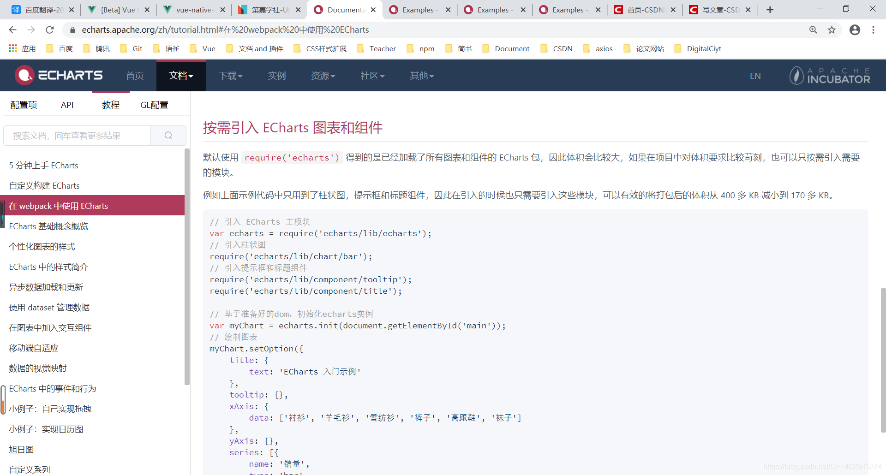Open tutorial 个性化图表的样式
This screenshot has width=886, height=475.
[x=92, y=247]
